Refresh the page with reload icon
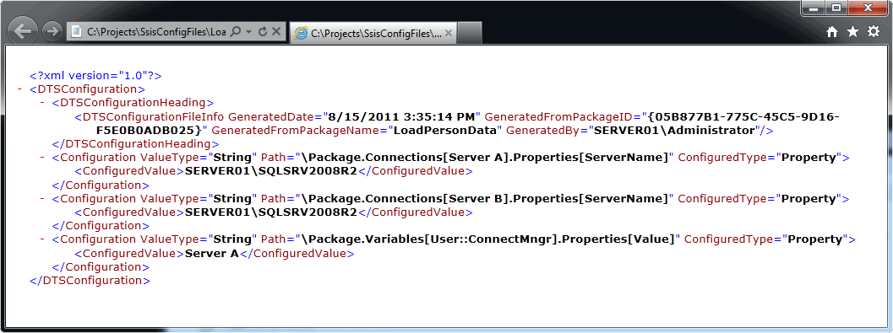The height and width of the screenshot is (333, 893). (x=263, y=32)
